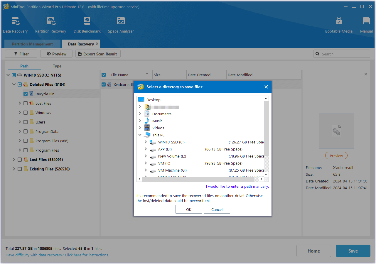Click Export Scan Result button
Image resolution: width=376 pixels, height=264 pixels.
[x=98, y=54]
